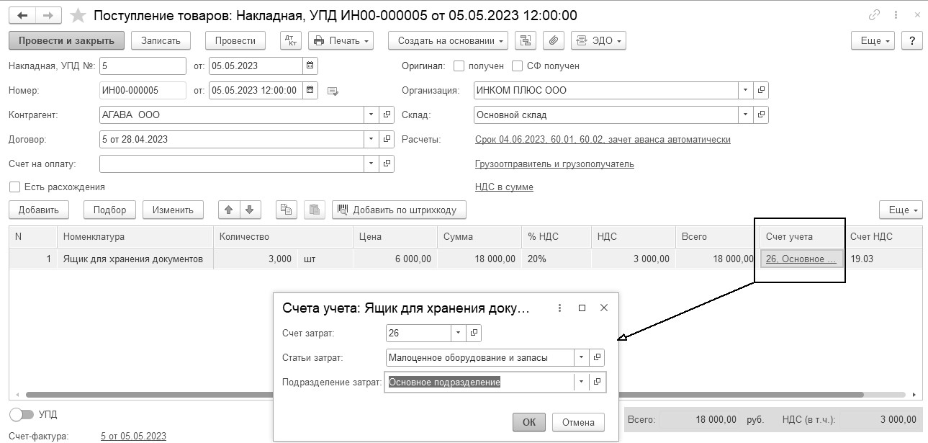Open document structure icon next to Создать на основании
928x443 pixels.
pos(525,40)
